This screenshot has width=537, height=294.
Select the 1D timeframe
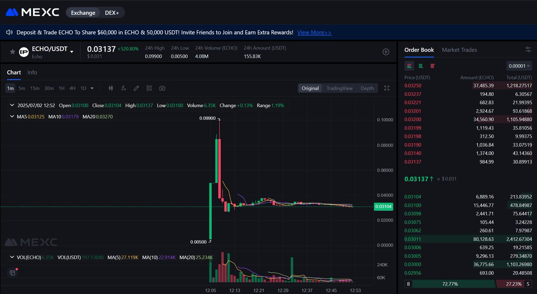(x=83, y=88)
